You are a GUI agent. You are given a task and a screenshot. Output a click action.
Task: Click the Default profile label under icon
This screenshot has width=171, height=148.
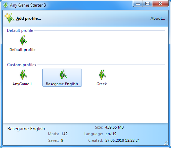tap(22, 50)
